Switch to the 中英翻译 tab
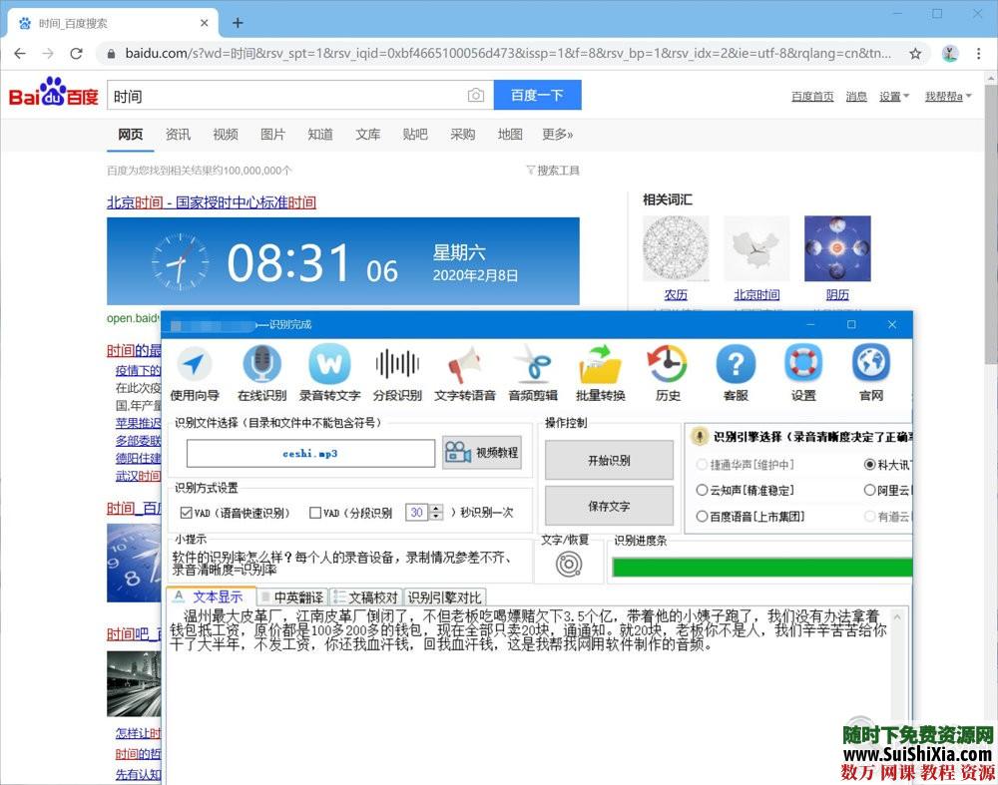The width and height of the screenshot is (998, 785). coord(291,596)
